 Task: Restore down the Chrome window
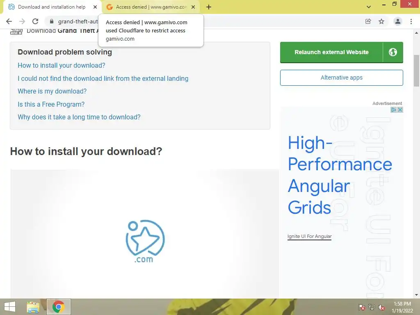[x=394, y=4]
